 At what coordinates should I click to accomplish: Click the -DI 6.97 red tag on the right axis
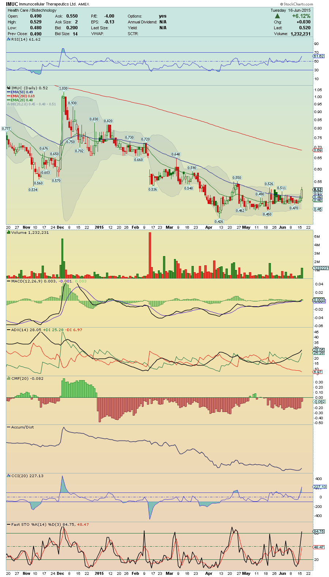pyautogui.click(x=318, y=372)
